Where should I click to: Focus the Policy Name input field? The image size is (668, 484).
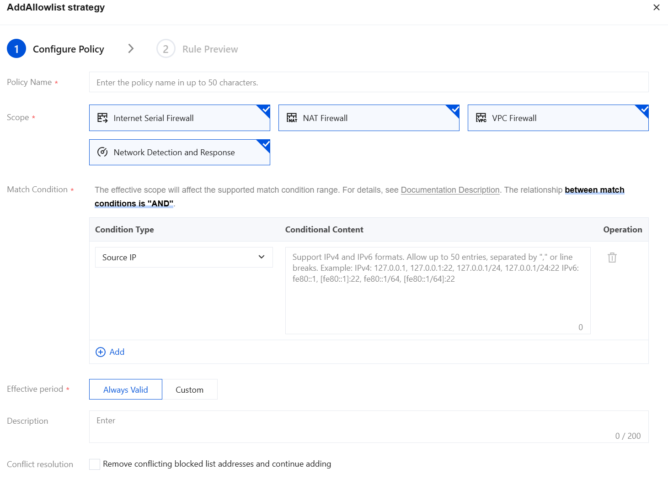369,82
